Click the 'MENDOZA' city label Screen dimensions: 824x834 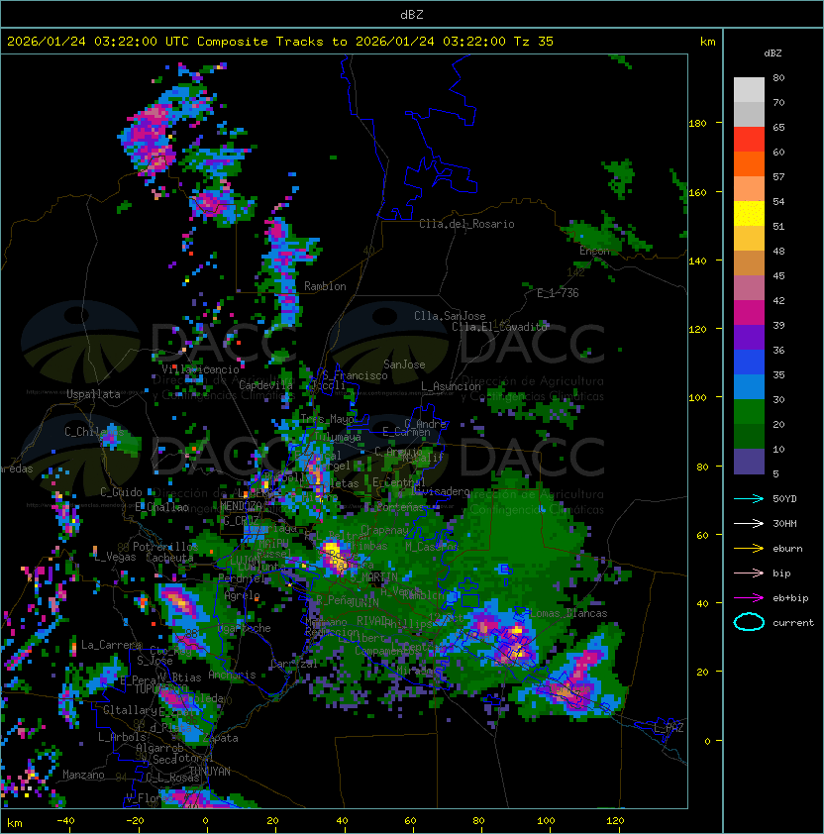241,505
